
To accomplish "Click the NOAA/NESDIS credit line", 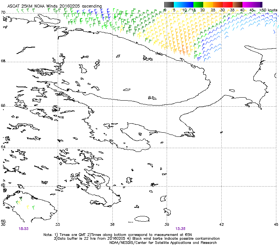I will coord(163,243).
